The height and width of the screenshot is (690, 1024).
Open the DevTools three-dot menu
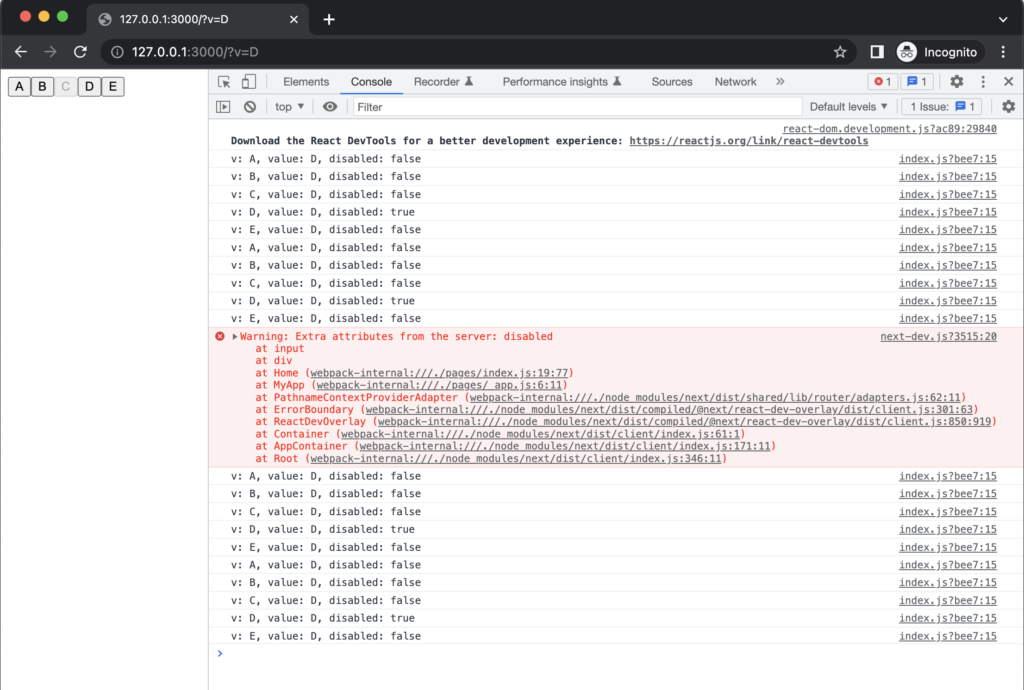click(x=983, y=82)
